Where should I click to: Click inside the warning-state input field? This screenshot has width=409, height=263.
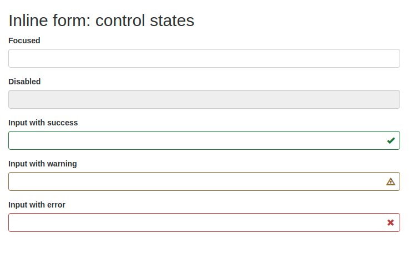click(194, 181)
